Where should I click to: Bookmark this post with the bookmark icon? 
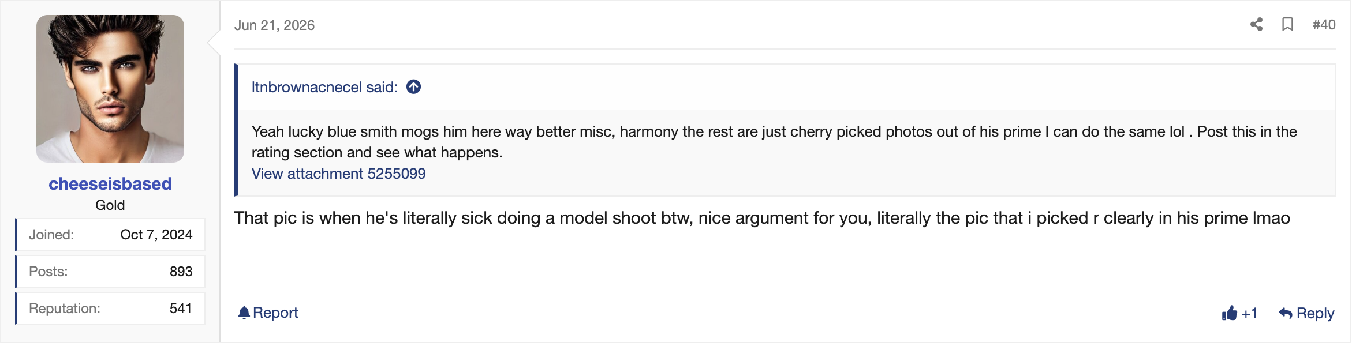coord(1287,25)
